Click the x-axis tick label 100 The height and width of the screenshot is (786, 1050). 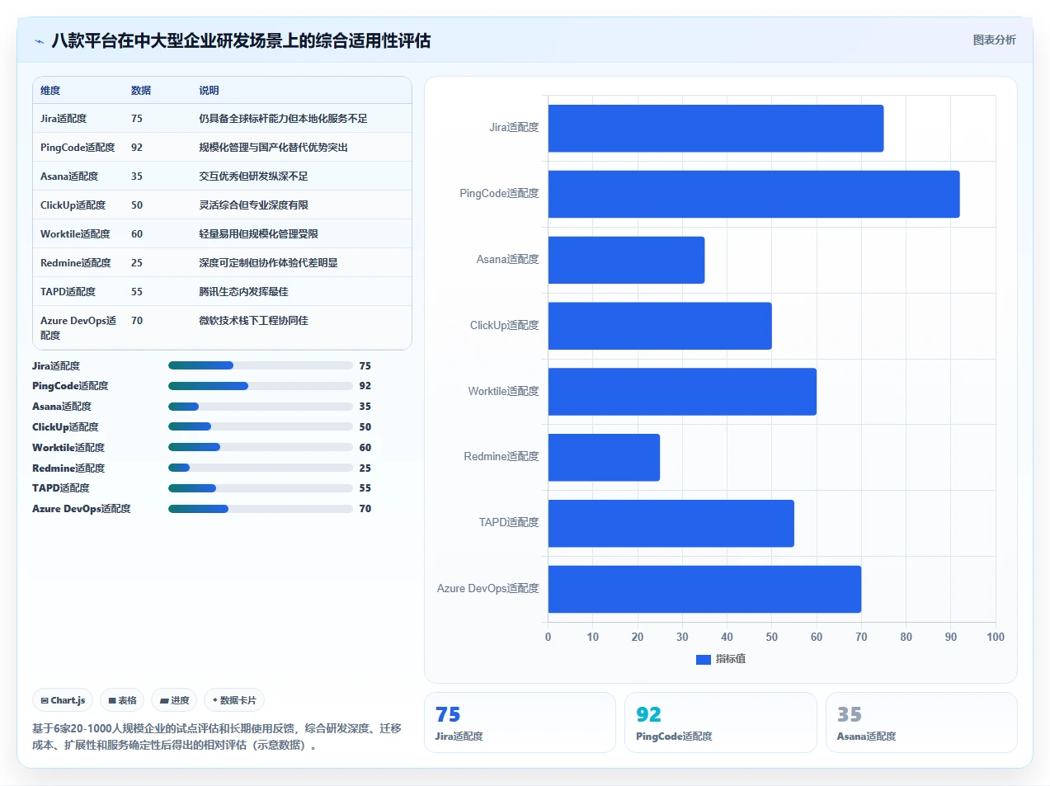pos(996,638)
